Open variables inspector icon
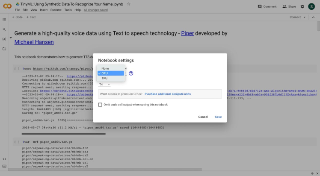320x176 pixels. coord(4,39)
